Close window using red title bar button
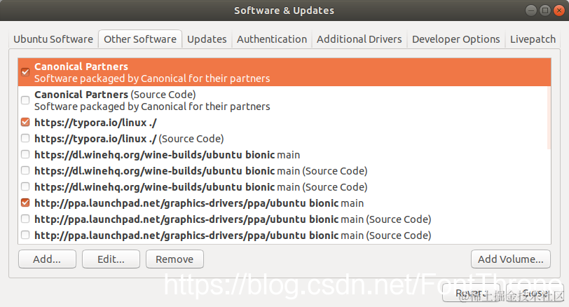Image resolution: width=569 pixels, height=307 pixels. [559, 11]
